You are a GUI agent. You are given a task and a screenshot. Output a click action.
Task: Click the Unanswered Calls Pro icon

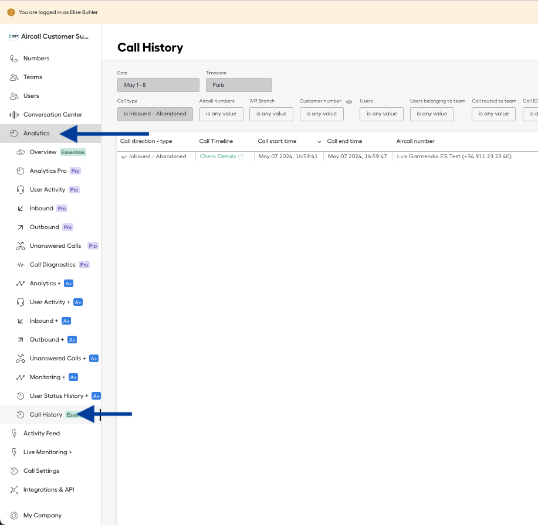21,246
